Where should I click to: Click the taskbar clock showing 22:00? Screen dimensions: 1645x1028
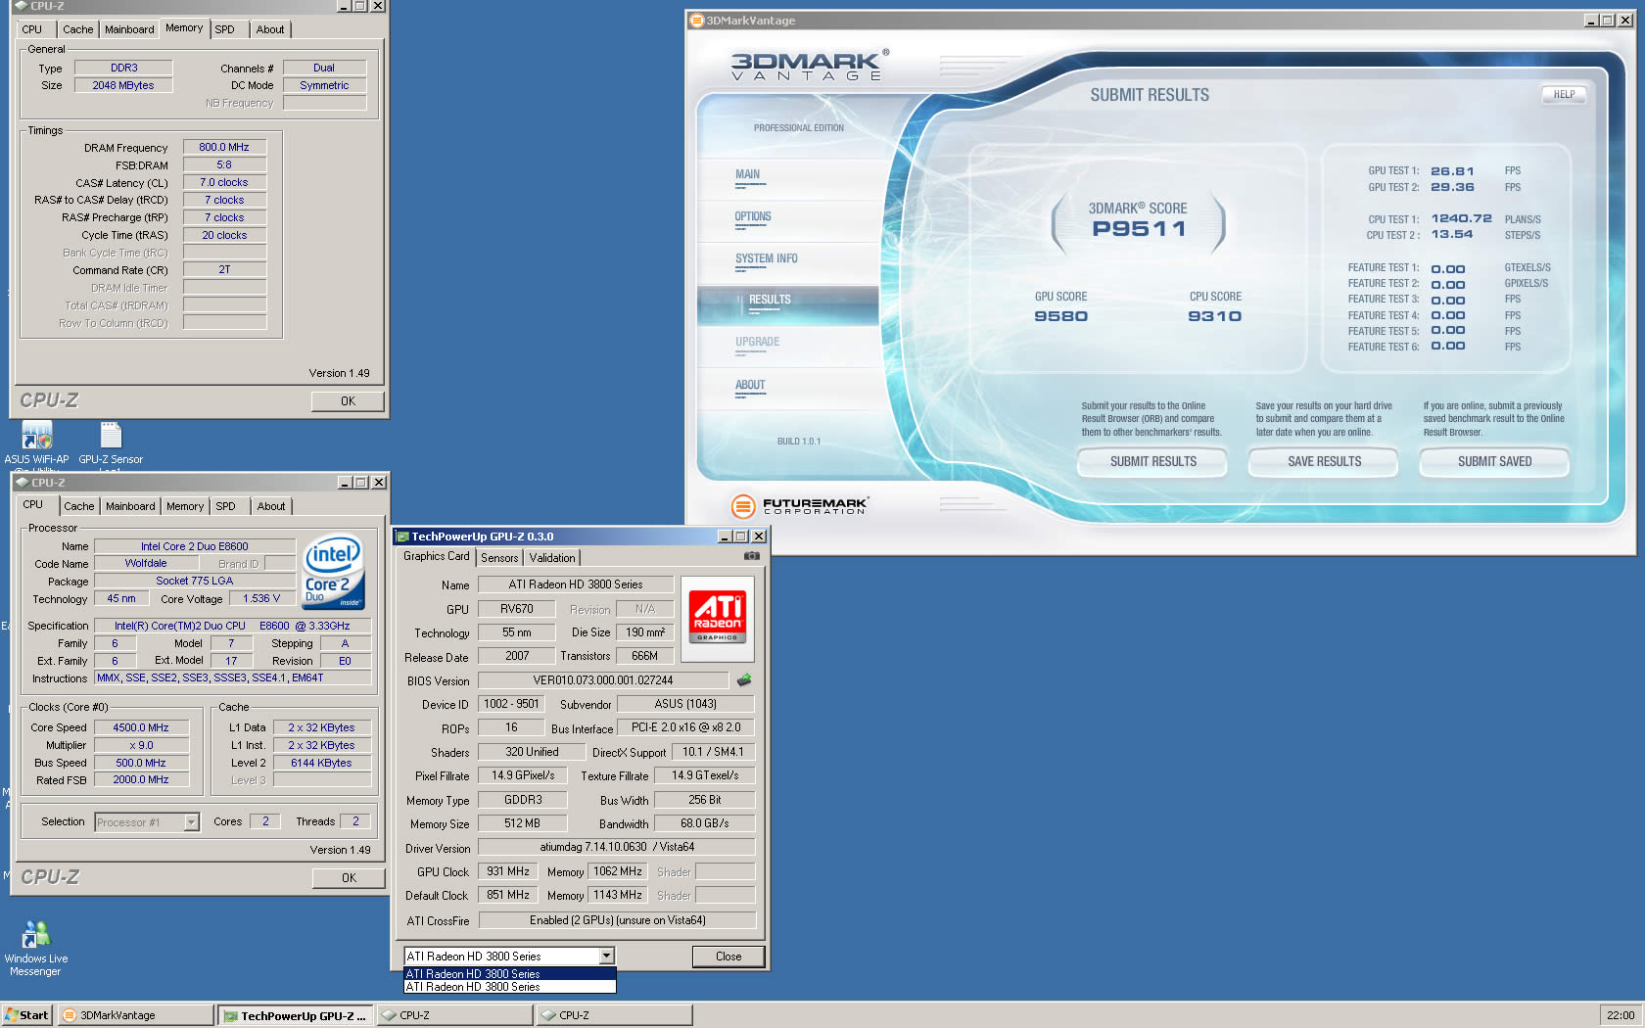(x=1621, y=1015)
